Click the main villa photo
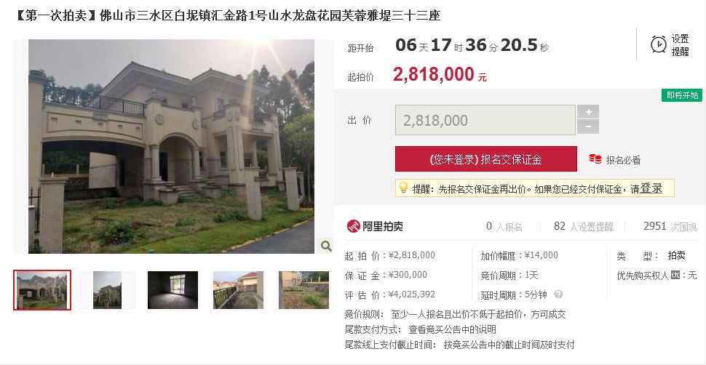This screenshot has width=706, height=365. pos(172,146)
